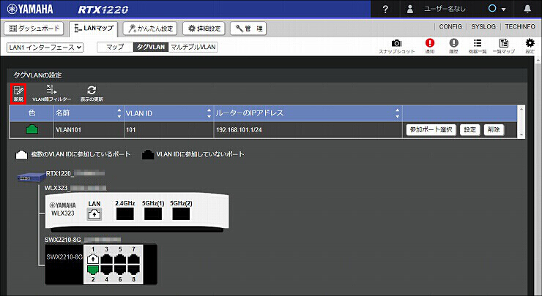Open 詳細設定 tab
This screenshot has width=542, height=296.
[x=204, y=29]
